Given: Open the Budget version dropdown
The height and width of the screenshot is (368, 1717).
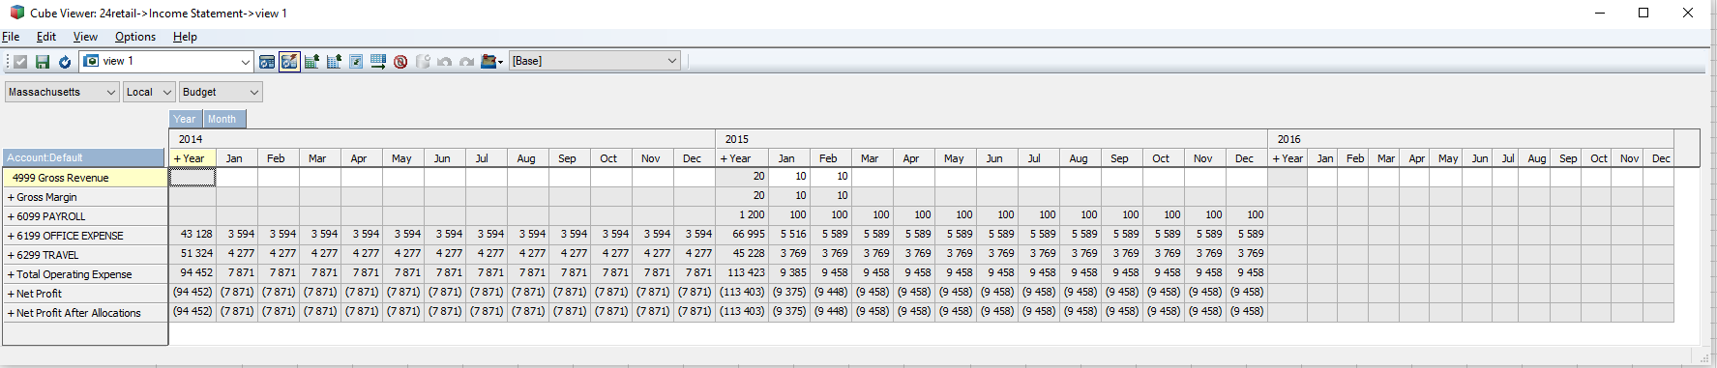Looking at the screenshot, I should [x=221, y=92].
